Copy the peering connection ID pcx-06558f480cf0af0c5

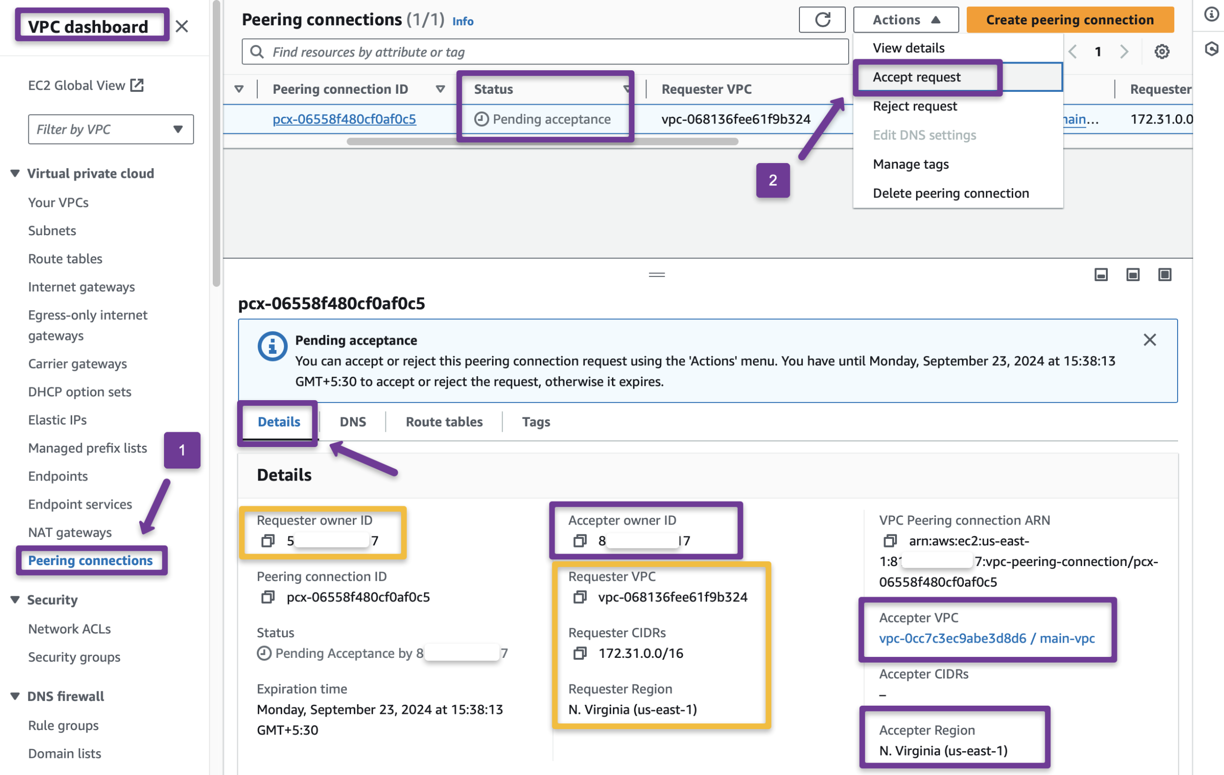[x=267, y=597]
